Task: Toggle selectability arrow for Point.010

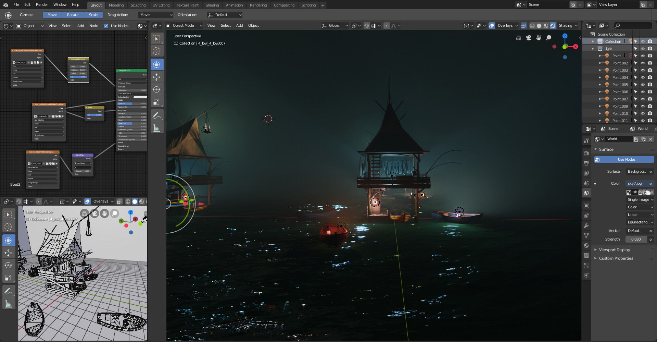Action: [635, 113]
